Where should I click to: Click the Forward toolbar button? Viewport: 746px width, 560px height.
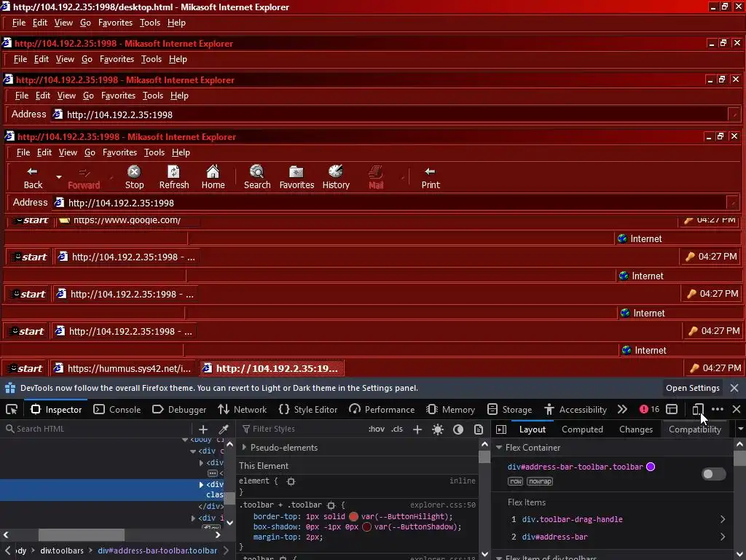(x=84, y=178)
